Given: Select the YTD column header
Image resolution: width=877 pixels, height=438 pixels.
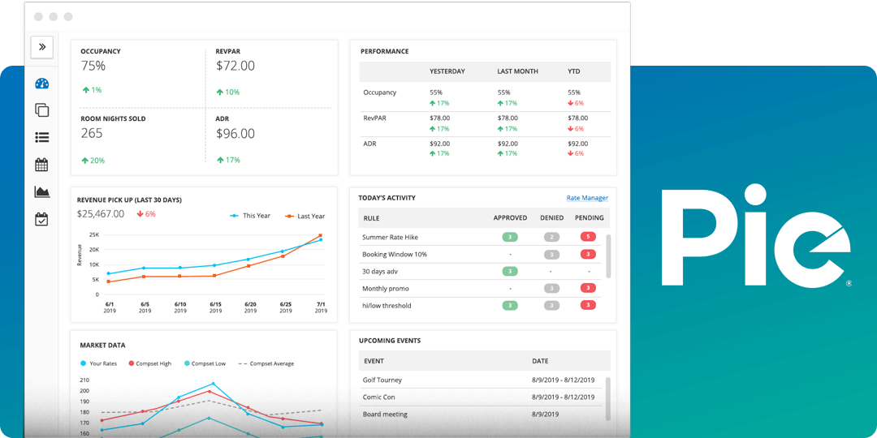Looking at the screenshot, I should (x=573, y=71).
